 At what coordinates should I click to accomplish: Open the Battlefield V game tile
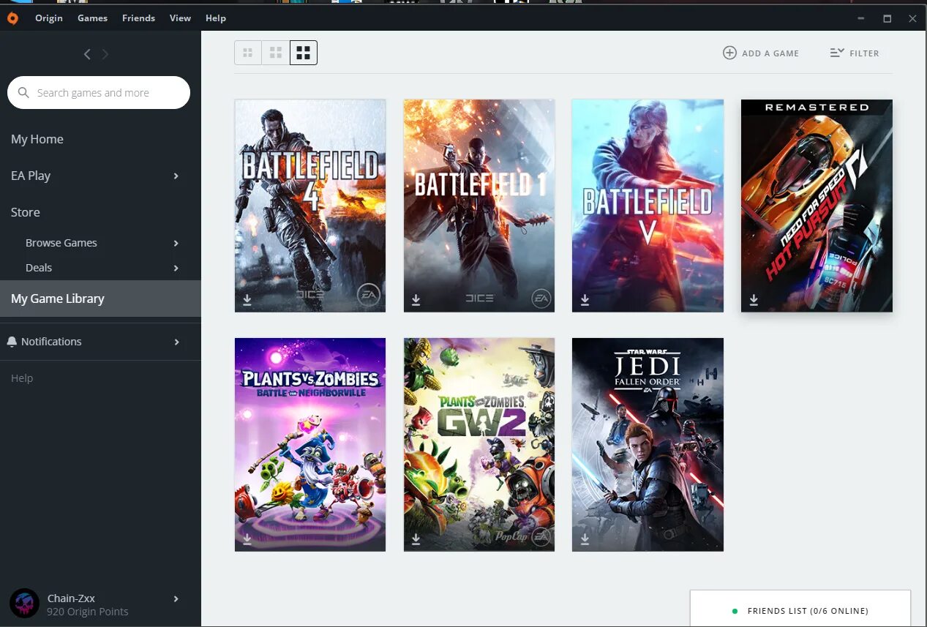tap(648, 206)
